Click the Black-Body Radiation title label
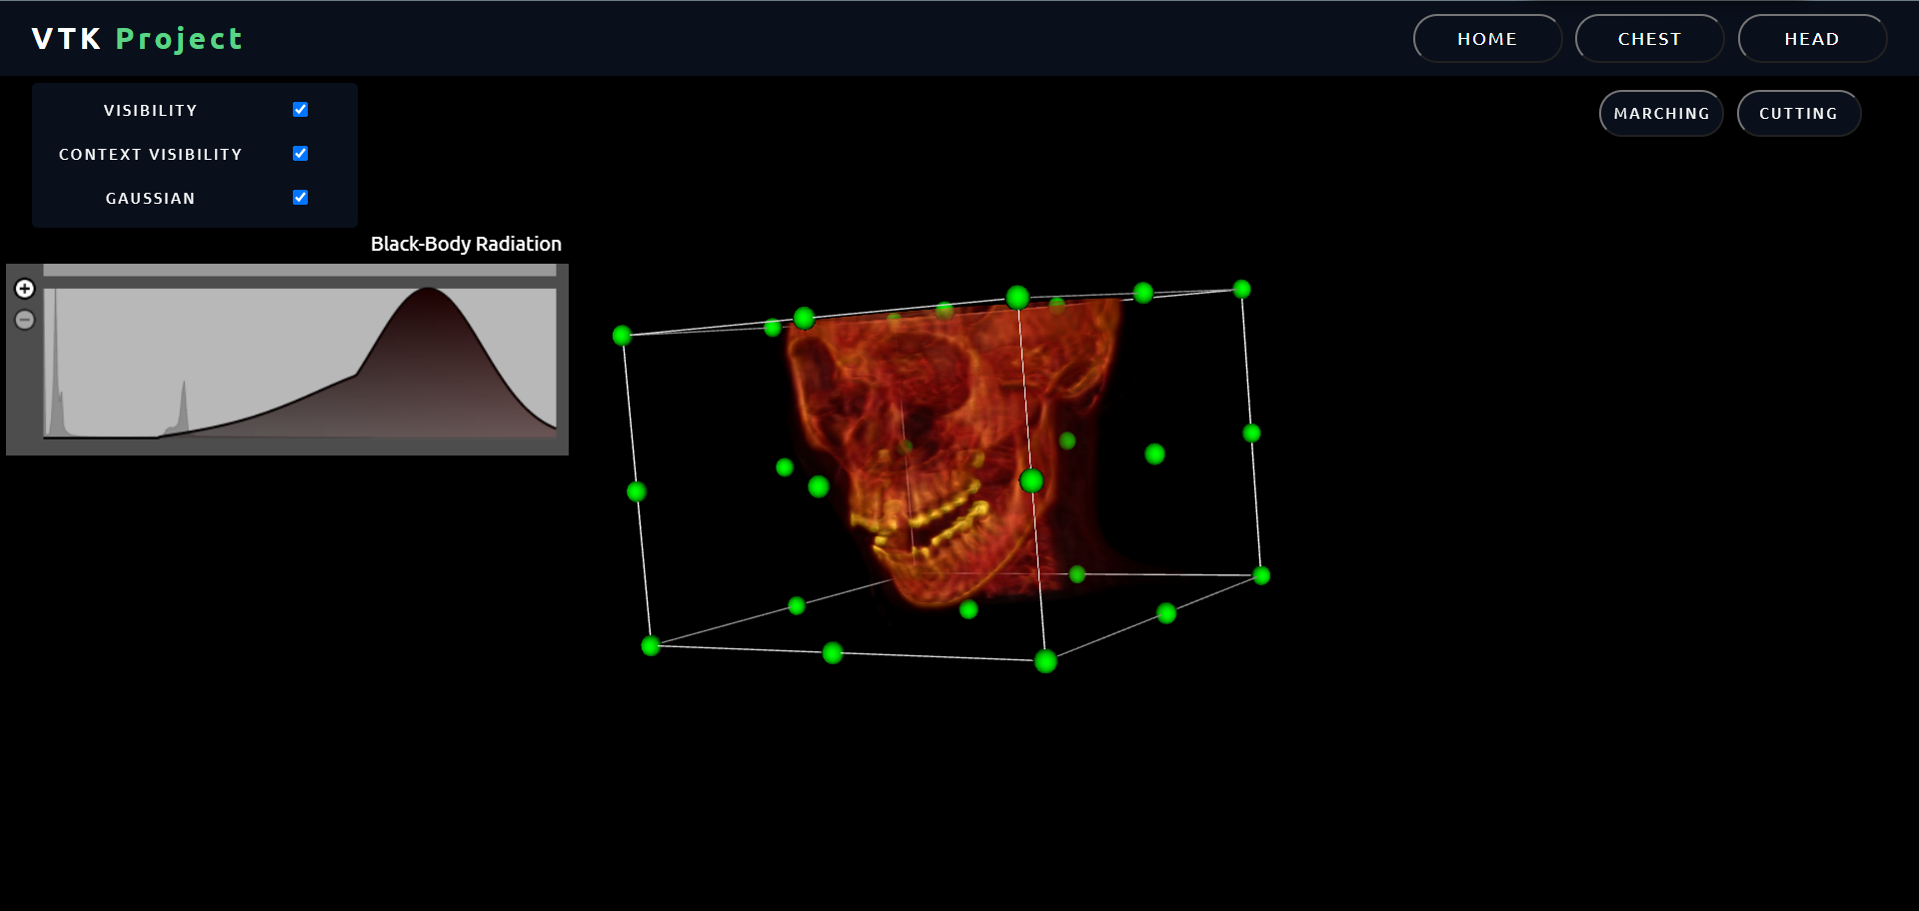This screenshot has height=911, width=1919. pos(465,243)
